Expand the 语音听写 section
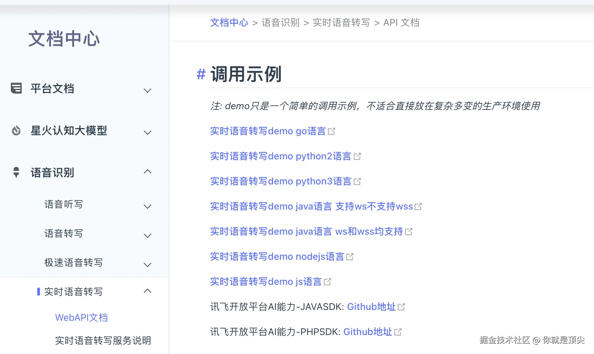 (147, 206)
